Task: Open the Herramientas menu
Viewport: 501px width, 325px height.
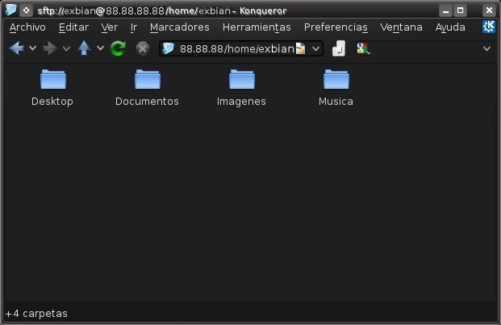Action: [x=257, y=27]
